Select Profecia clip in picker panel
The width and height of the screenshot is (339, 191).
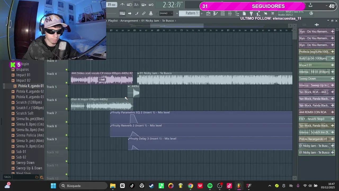316,52
